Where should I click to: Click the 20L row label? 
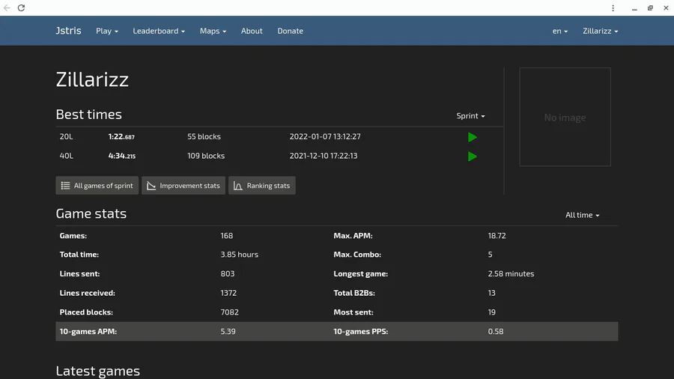(x=66, y=136)
